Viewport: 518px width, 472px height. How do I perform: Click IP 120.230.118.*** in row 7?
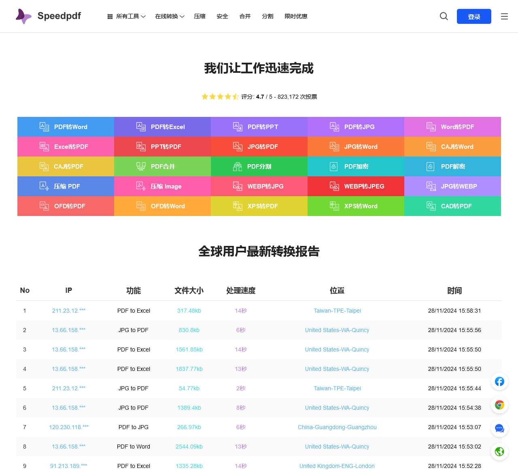(x=69, y=427)
